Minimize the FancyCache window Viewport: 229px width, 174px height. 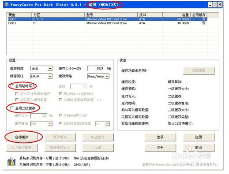coord(210,5)
